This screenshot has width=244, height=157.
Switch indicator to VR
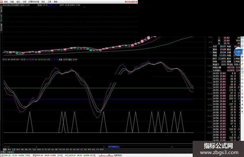[46, 149]
